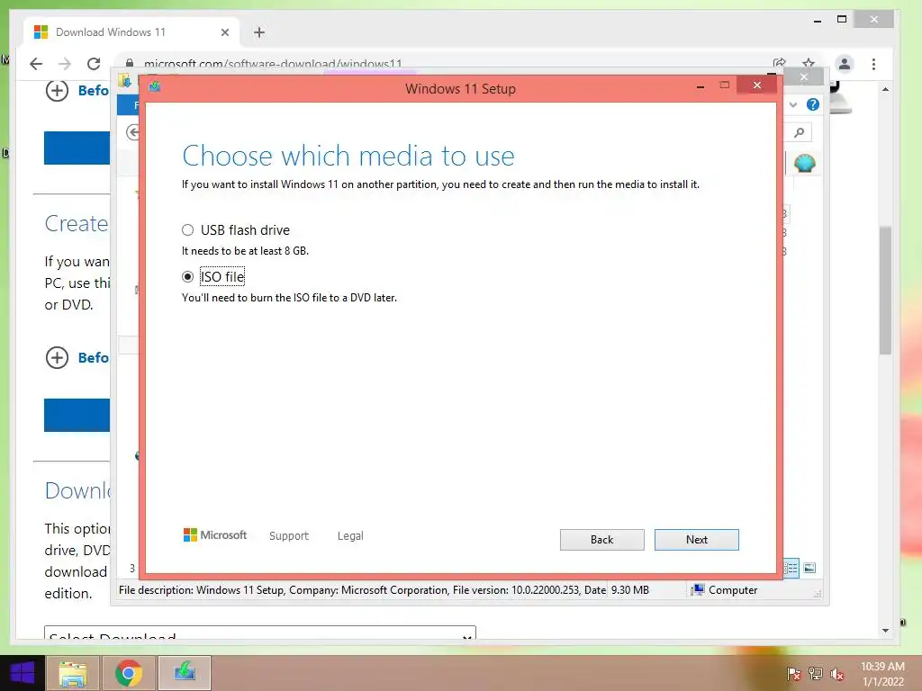Click the scroll down arrow in Chrome
Screen dimensions: 922x691
point(885,631)
